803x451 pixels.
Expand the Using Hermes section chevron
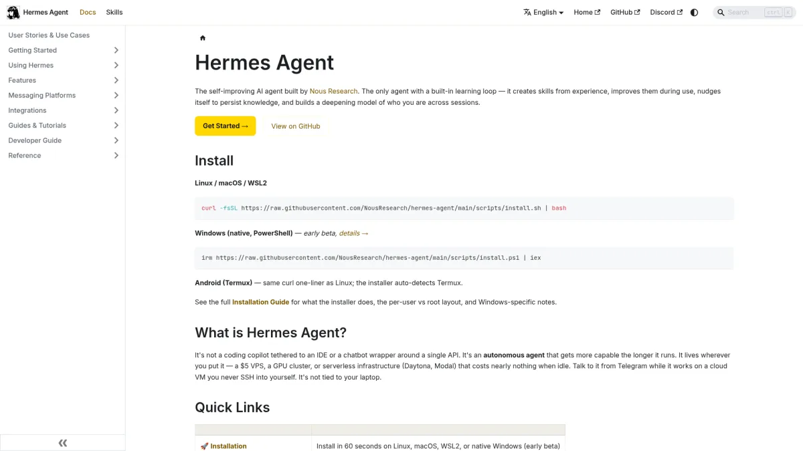point(116,65)
